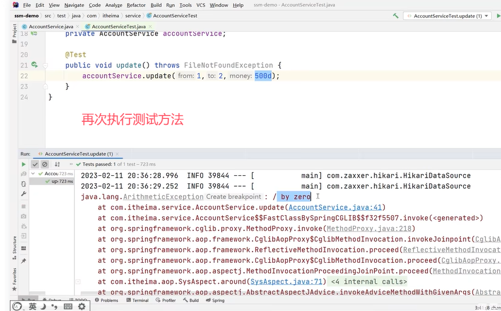The height and width of the screenshot is (311, 501).
Task: Click toggle auto-test icon in Run panel
Action: point(24,184)
